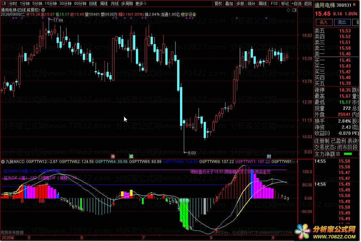Image resolution: width=361 pixels, height=242 pixels.
Task: Expand the 九转MACD indicator menu icon
Action: click(x=3, y=162)
